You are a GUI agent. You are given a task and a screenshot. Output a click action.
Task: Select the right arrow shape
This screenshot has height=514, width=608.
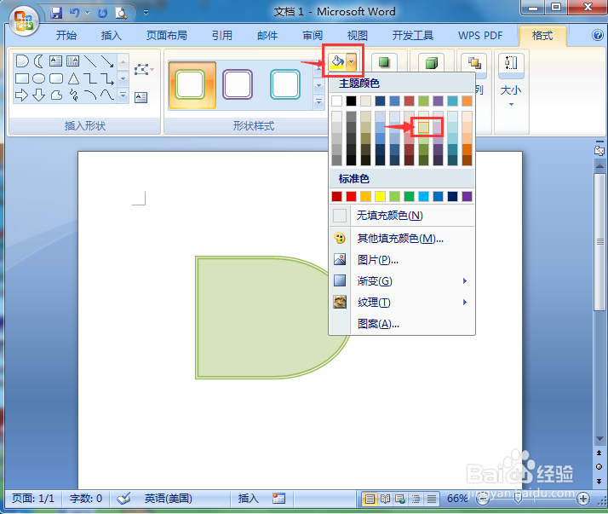(x=22, y=95)
